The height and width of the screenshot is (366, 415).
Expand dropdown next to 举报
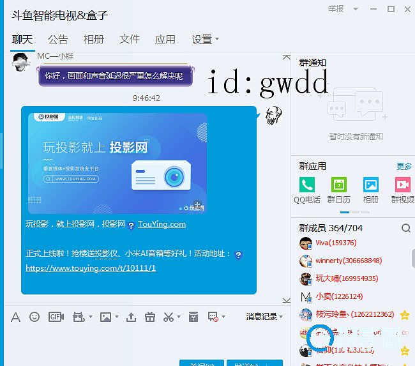[356, 10]
